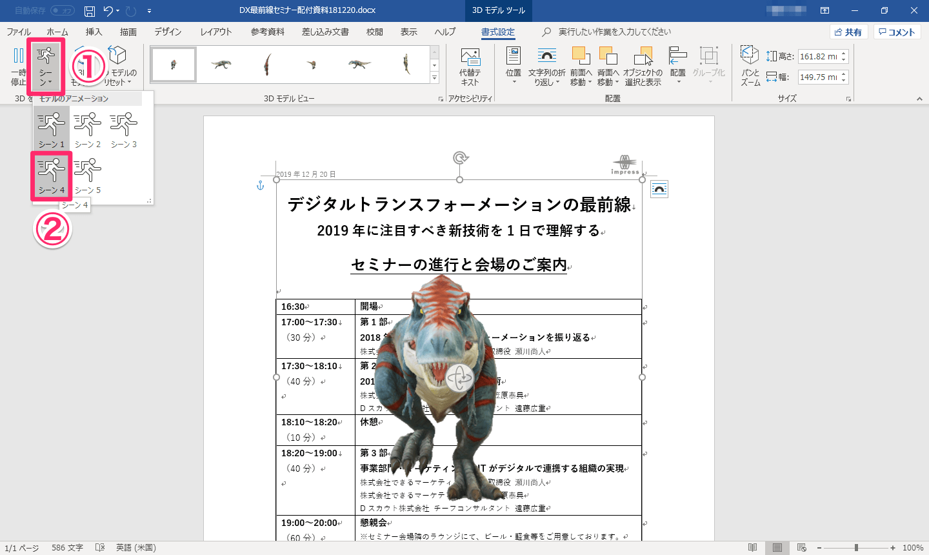Screen dimensions: 929x555
Task: Select the third 3D model view thumbnail
Action: coord(266,65)
